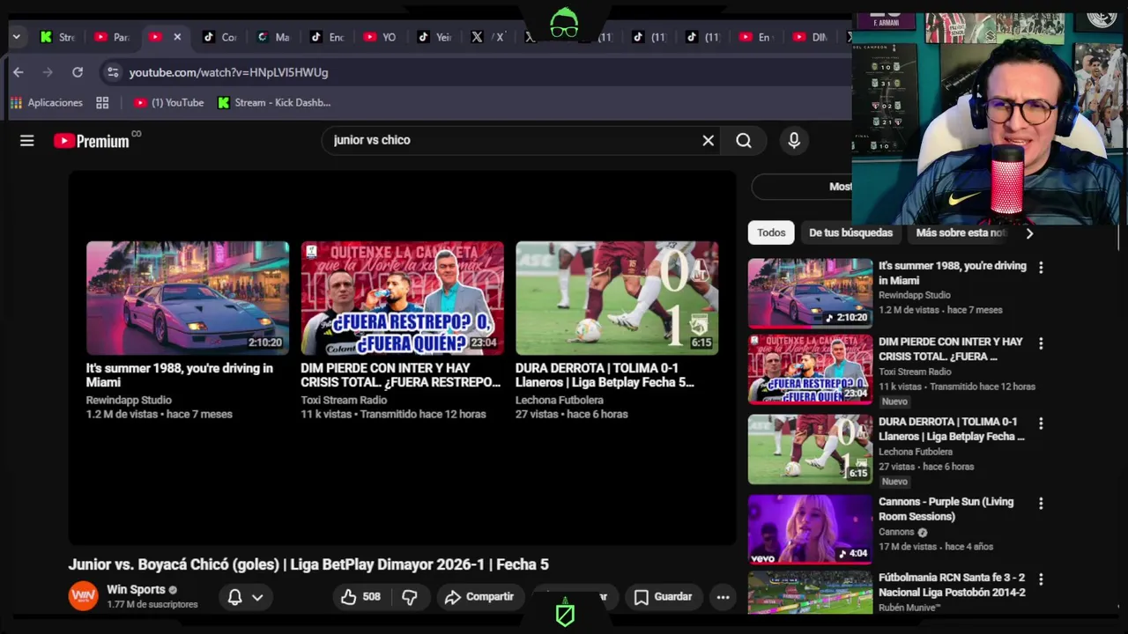Click the Compartir share button
Screen dimensions: 1128x634
pyautogui.click(x=479, y=597)
